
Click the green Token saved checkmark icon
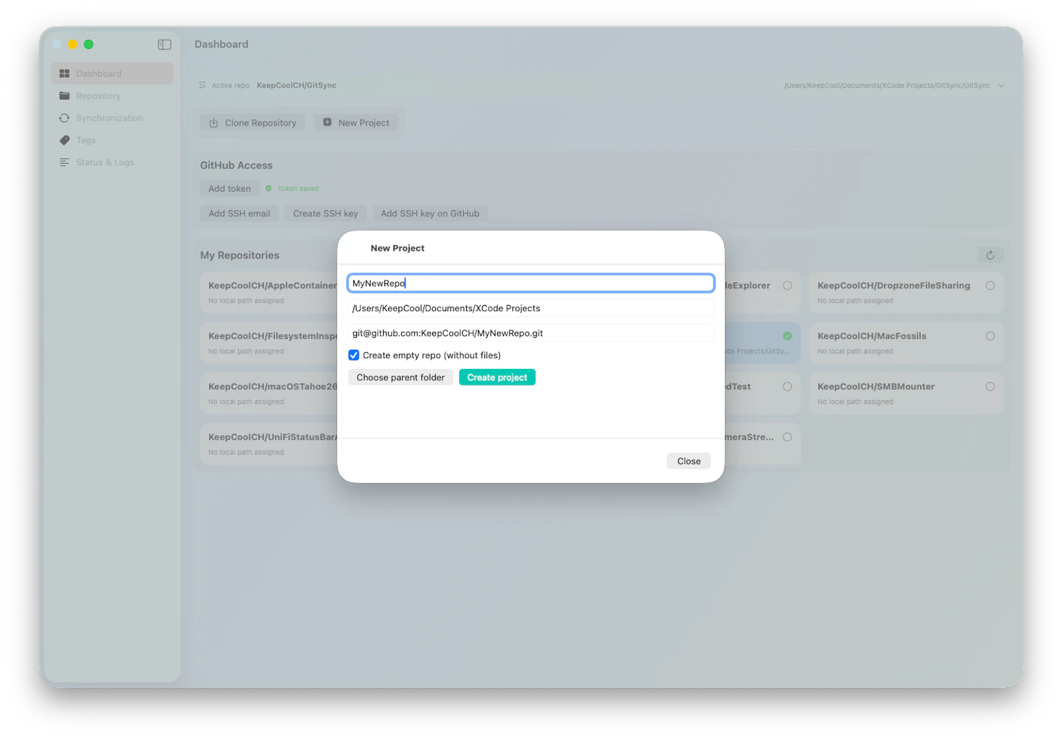click(269, 188)
